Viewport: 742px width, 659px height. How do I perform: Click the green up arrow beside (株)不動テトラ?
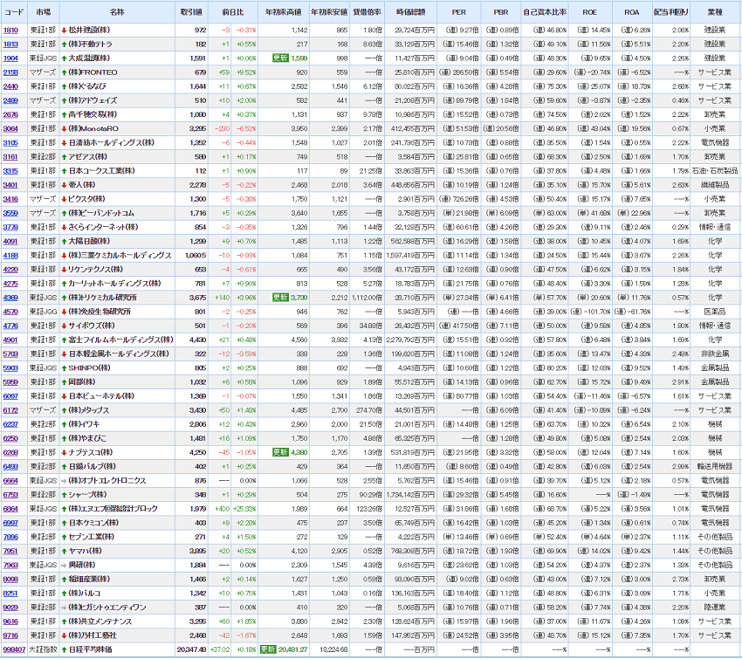click(x=64, y=45)
